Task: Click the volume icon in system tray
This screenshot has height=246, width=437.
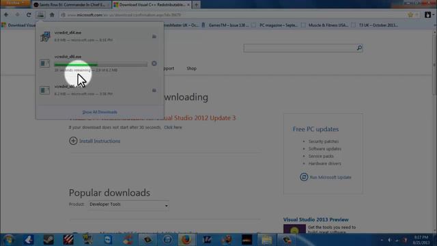Action: 389,240
